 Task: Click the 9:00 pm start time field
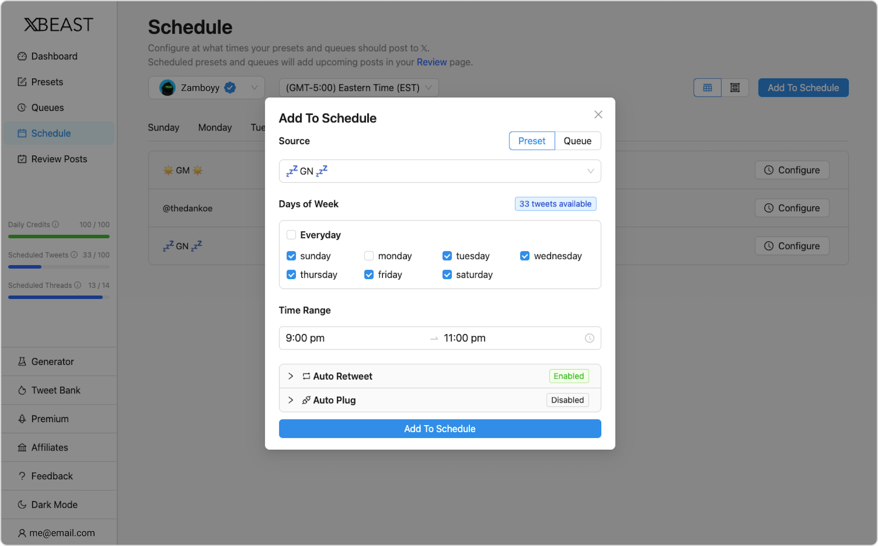click(305, 338)
